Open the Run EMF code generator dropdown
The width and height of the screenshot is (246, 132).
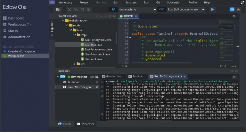pos(203,10)
